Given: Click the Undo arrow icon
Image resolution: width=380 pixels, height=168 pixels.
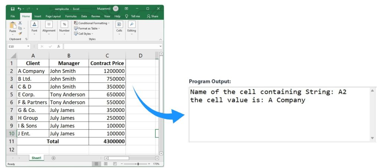Looking at the screenshot, I should (x=20, y=8).
